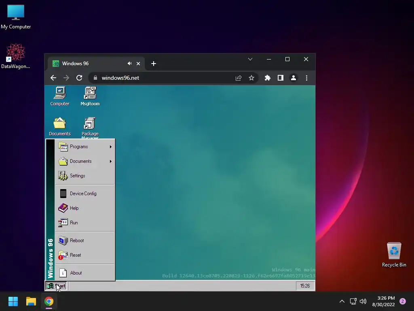Expand Documents submenu in Start menu
414x311 pixels.
(85, 161)
